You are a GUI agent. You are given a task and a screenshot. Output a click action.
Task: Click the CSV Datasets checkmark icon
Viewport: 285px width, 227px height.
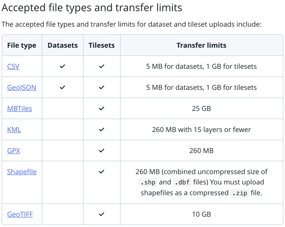point(62,67)
